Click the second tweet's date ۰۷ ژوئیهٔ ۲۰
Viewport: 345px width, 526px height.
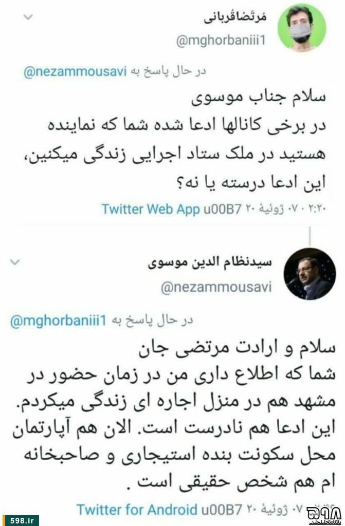pos(275,510)
